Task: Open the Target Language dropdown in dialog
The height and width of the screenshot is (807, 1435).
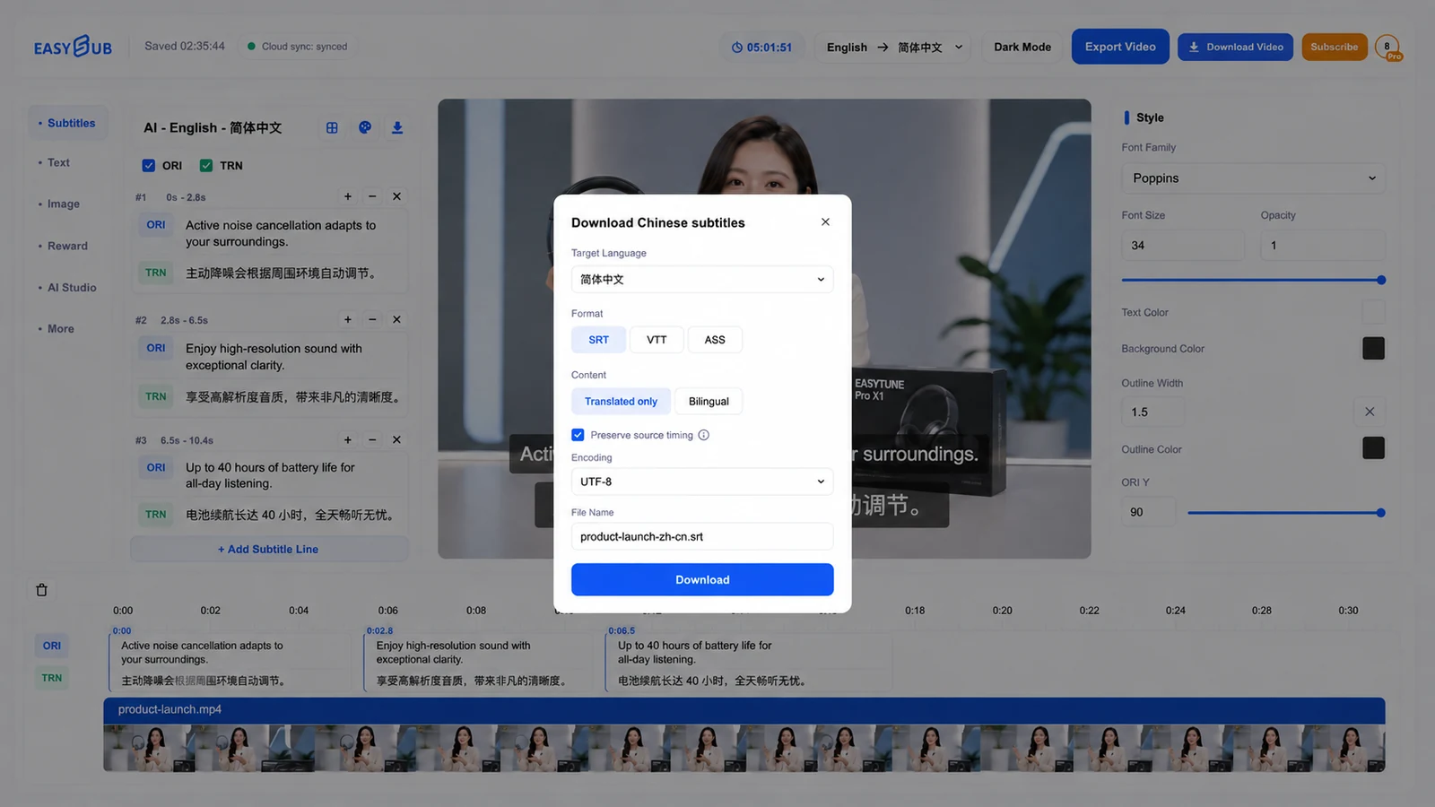Action: [702, 279]
